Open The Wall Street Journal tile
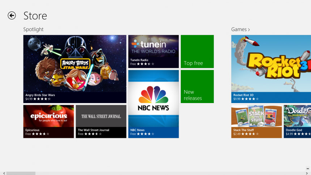Image resolution: width=311 pixels, height=175 pixels. point(101,121)
